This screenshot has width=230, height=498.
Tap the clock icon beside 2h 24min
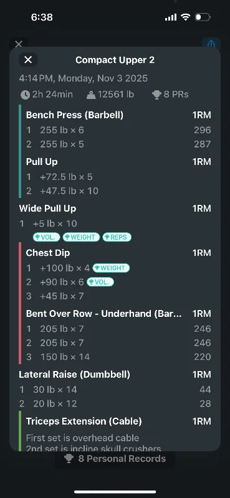[x=25, y=95]
